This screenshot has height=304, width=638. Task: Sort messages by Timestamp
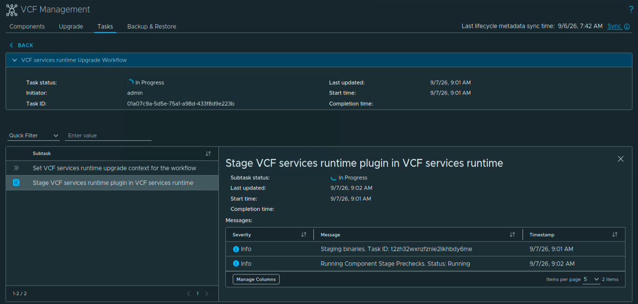[x=615, y=234]
